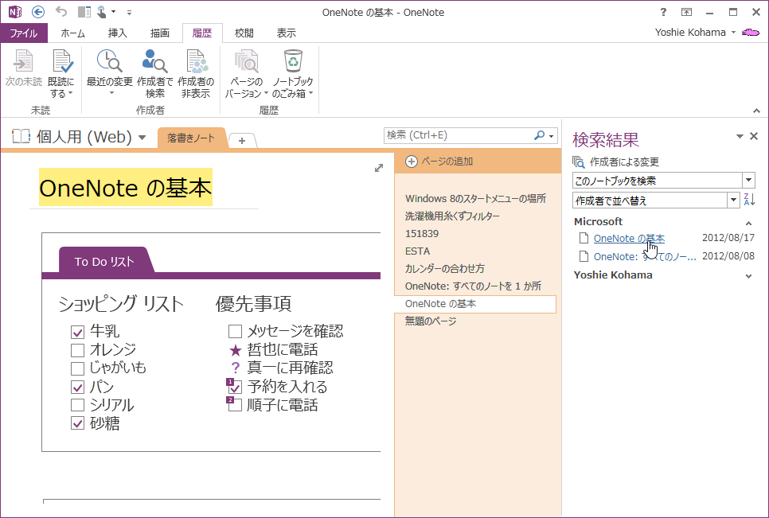769x518 pixels.
Task: Check the 順子に電話 priority checkbox
Action: click(234, 405)
